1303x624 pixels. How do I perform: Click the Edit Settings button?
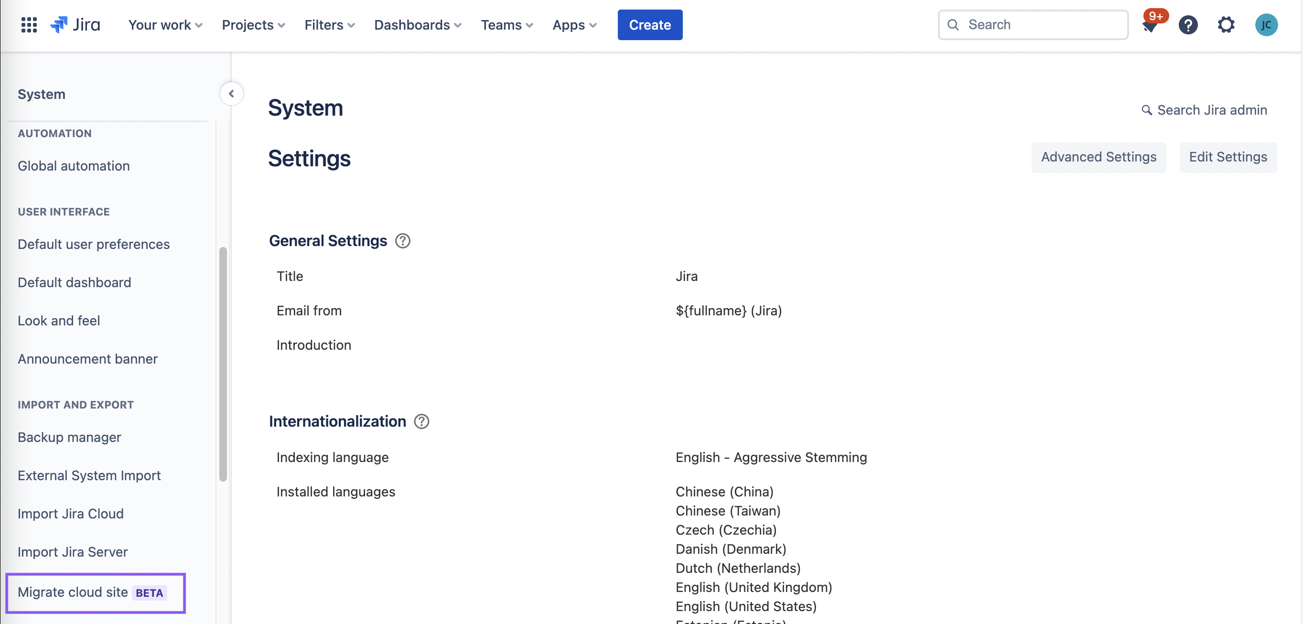point(1228,157)
